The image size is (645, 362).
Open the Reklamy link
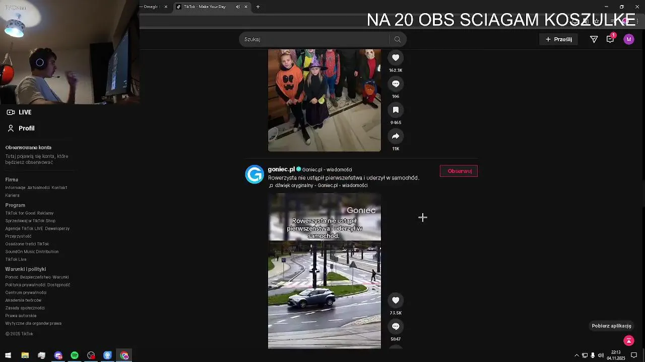[45, 213]
